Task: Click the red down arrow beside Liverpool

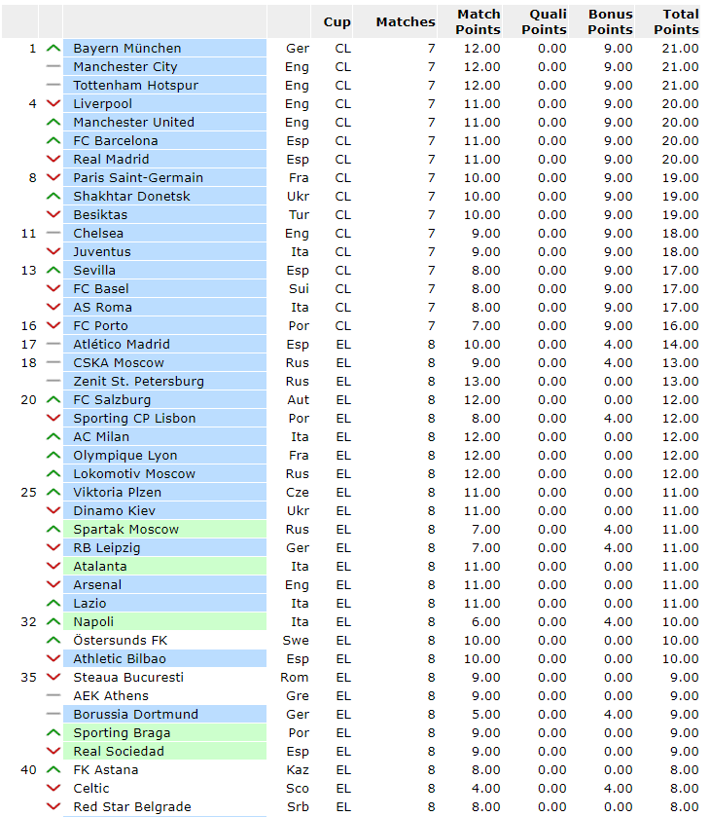Action: tap(53, 103)
